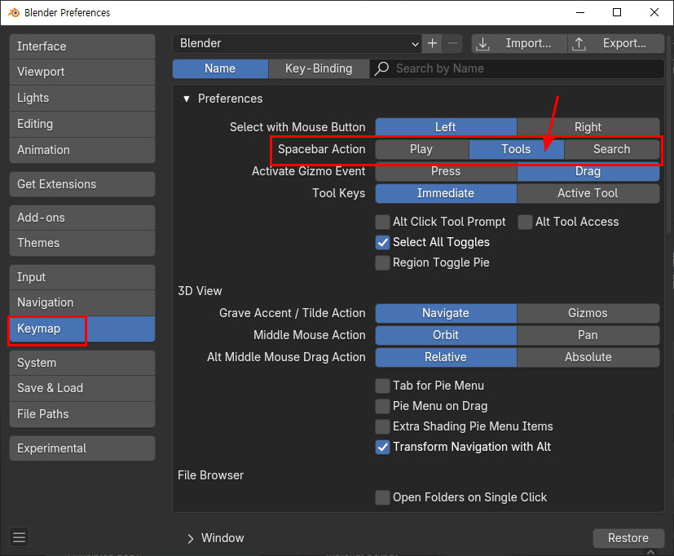Click the vertical scrollbar of keymap panel
The image size is (674, 556).
click(x=668, y=134)
